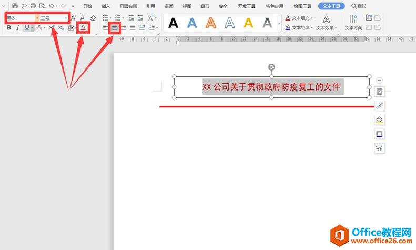
Task: Apply the yellow WordArt style
Action: click(248, 23)
